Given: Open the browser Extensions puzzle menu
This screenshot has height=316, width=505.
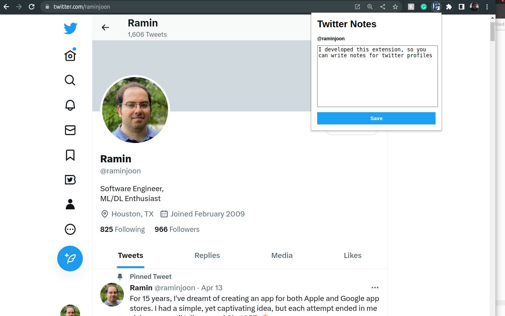Looking at the screenshot, I should click(449, 6).
